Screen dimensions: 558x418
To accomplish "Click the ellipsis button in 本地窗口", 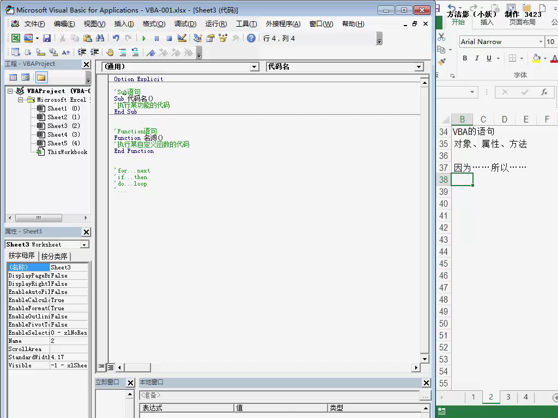I will click(x=425, y=396).
